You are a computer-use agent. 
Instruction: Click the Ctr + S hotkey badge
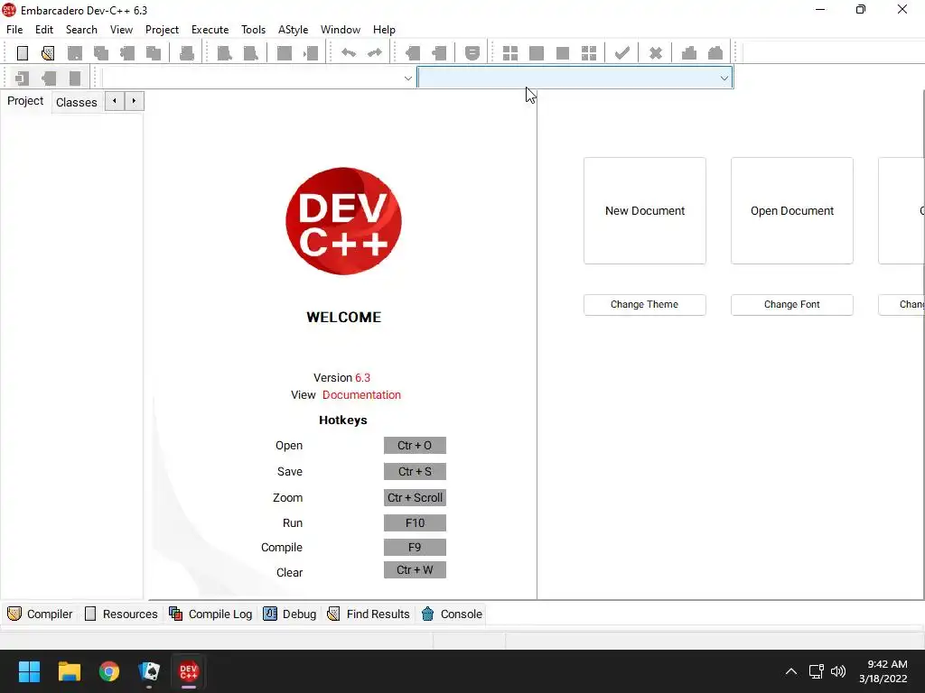click(x=415, y=471)
